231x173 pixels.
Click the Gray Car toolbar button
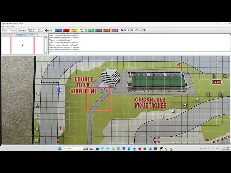coord(99,30)
